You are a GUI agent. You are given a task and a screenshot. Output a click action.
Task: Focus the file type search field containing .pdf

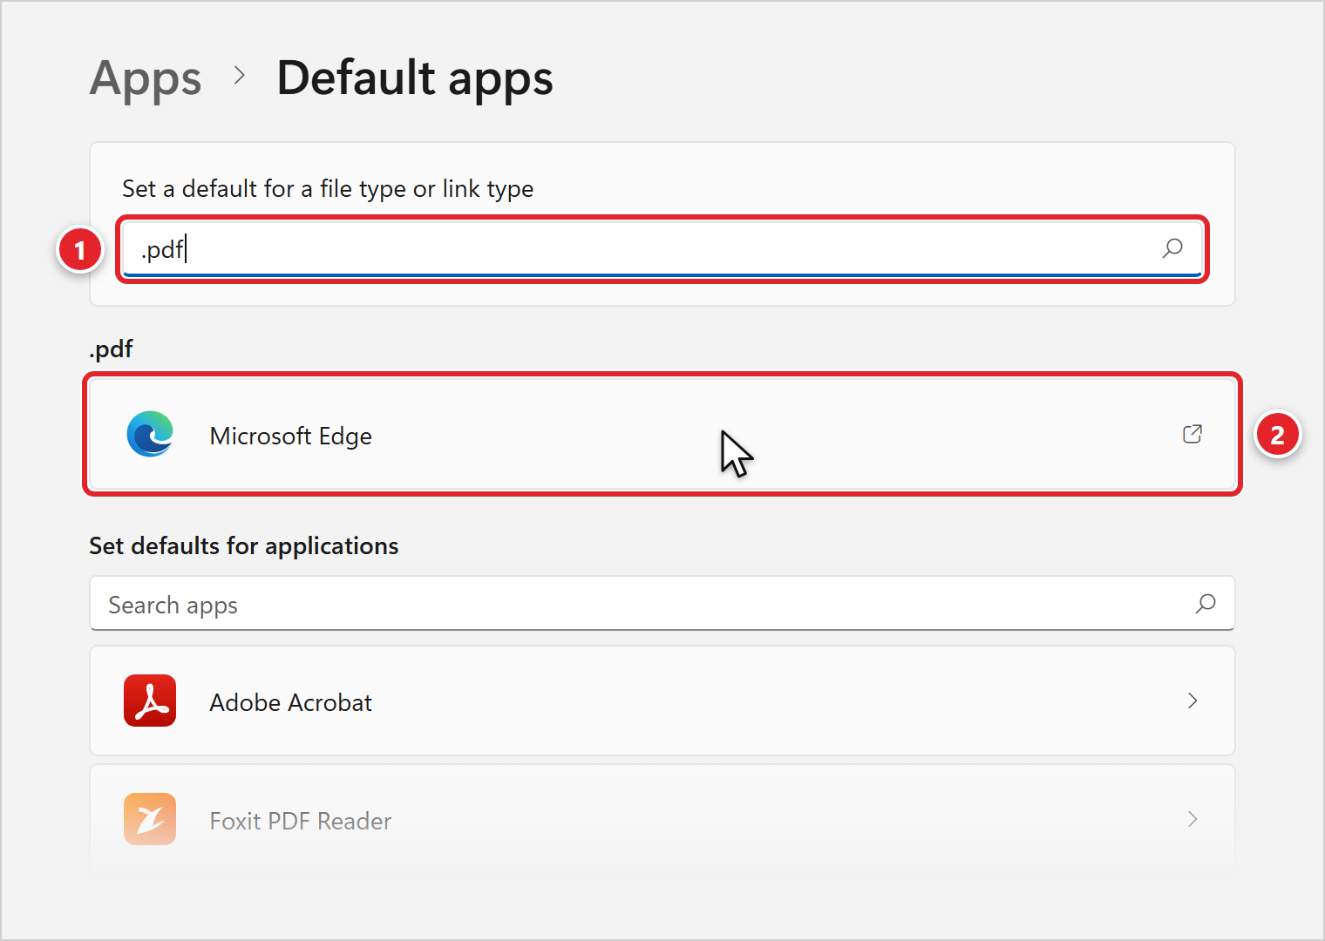[x=662, y=249]
